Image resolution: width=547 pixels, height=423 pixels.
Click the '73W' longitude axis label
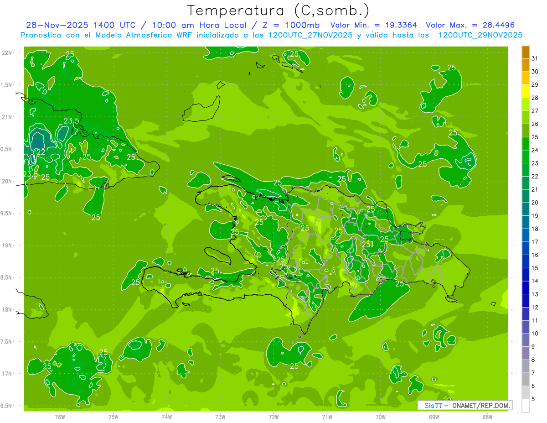(220, 417)
